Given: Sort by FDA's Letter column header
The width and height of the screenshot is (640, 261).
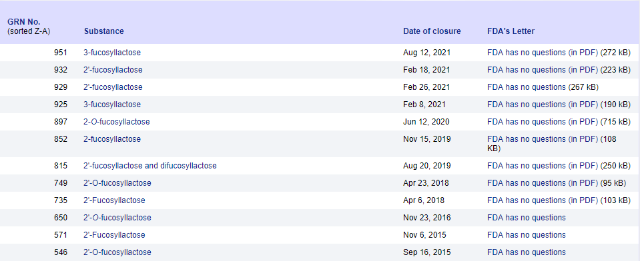Looking at the screenshot, I should [511, 31].
